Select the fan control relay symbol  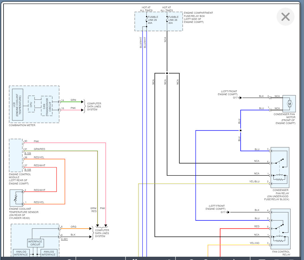coord(280,229)
